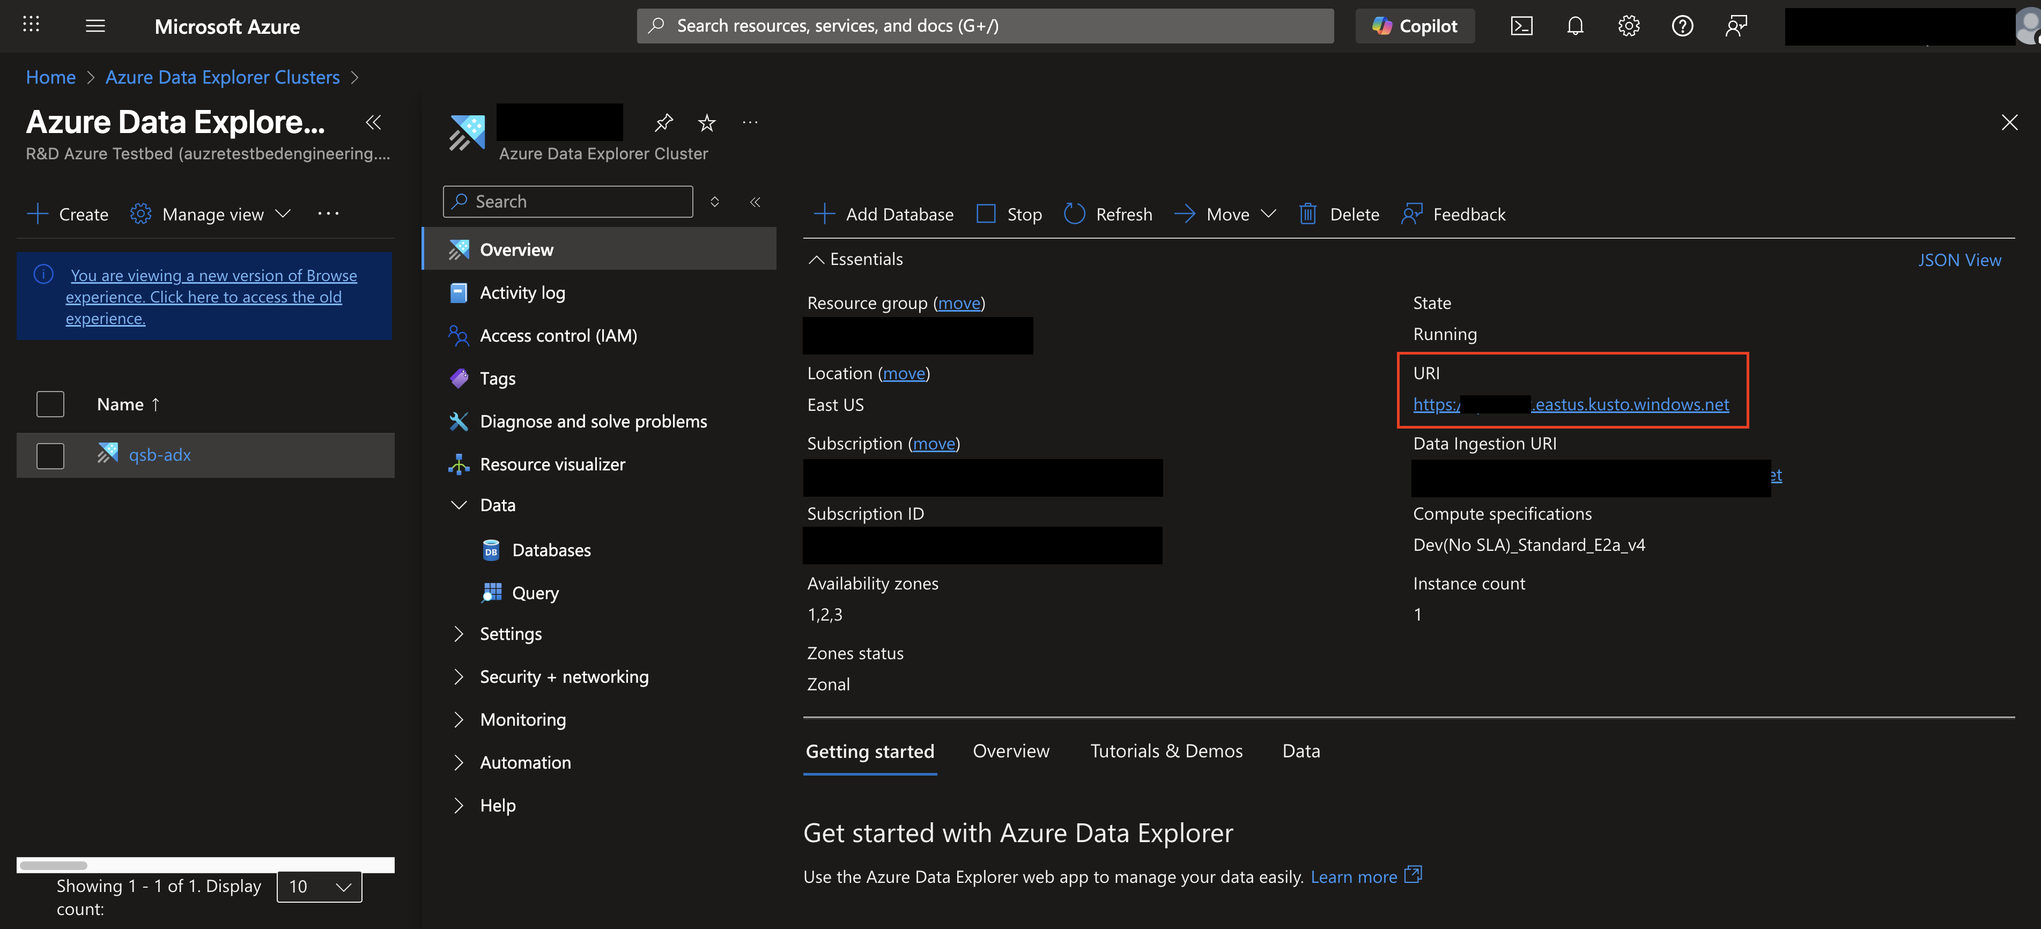2041x929 pixels.
Task: Click the Create plus button
Action: tap(68, 214)
